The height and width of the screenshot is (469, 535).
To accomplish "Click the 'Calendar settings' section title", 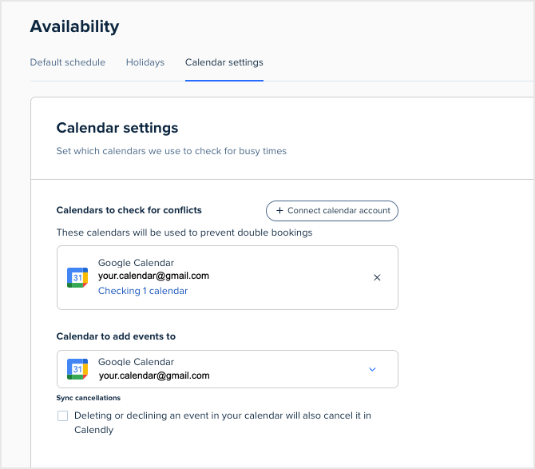I will (117, 128).
